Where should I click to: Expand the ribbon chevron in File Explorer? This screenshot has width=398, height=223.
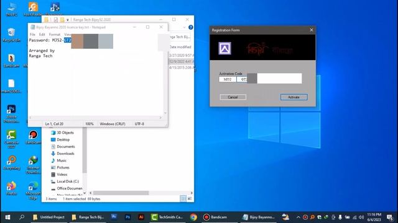[184, 27]
